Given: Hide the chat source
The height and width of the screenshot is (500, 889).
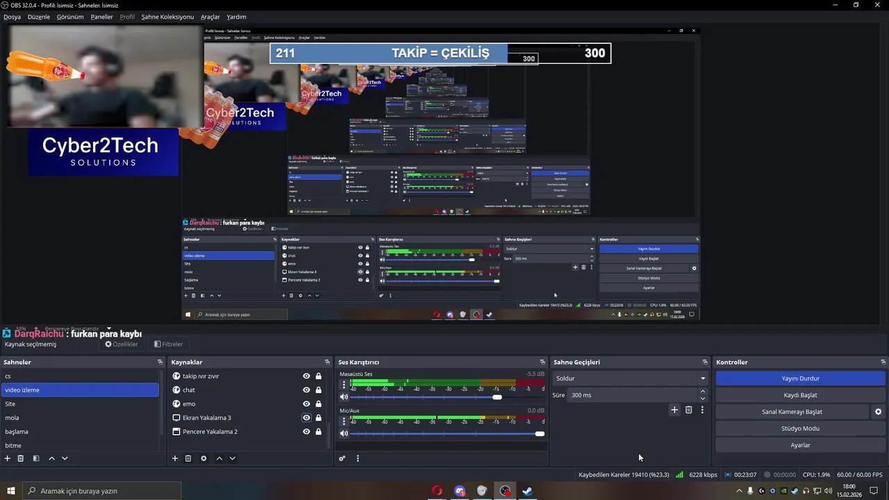Looking at the screenshot, I should (x=306, y=390).
